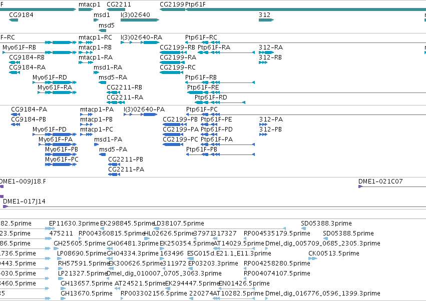This screenshot has height=301, width=426.
Task: Click the CG2199-PC protein label
Action: tap(180, 140)
